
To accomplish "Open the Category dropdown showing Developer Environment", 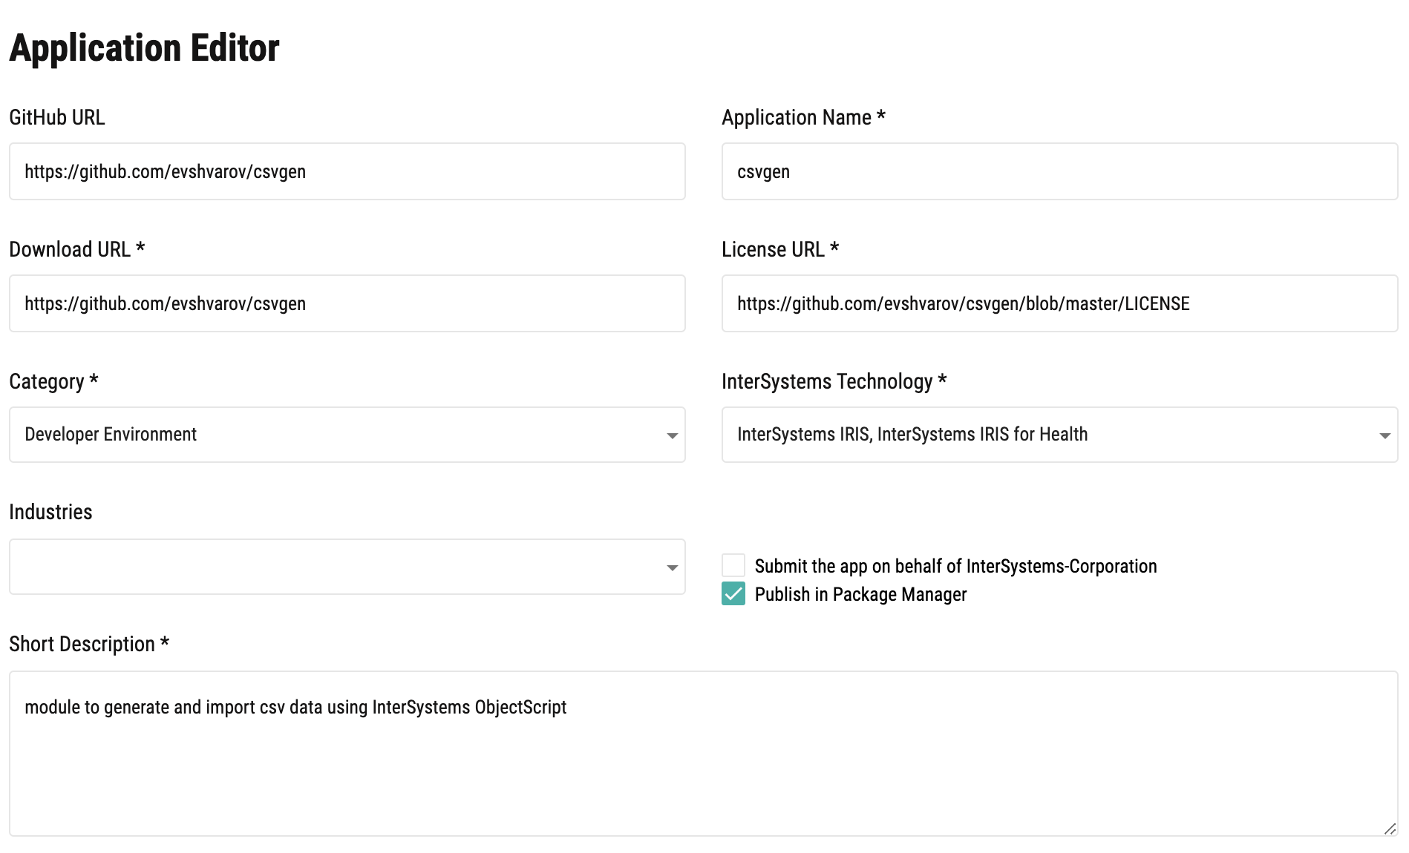I will click(x=347, y=435).
